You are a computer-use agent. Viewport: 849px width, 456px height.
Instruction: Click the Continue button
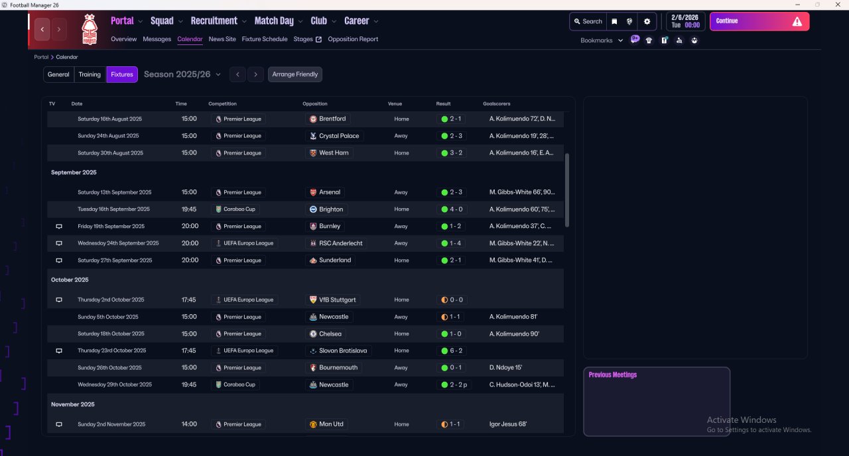tap(759, 21)
